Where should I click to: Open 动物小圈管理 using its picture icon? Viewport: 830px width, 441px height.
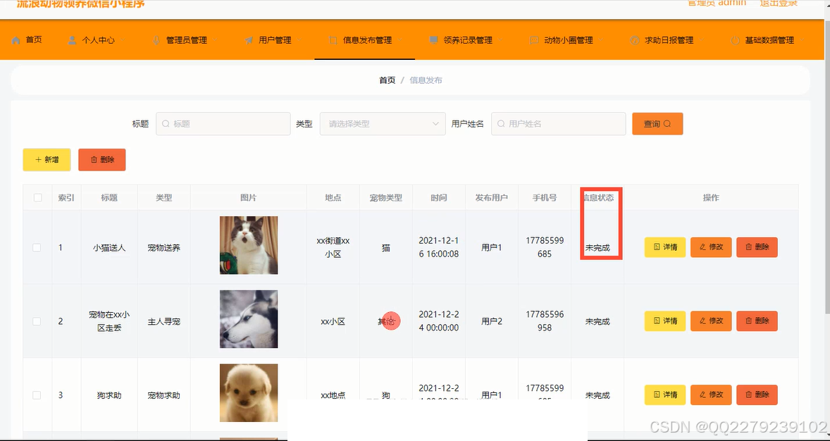533,40
